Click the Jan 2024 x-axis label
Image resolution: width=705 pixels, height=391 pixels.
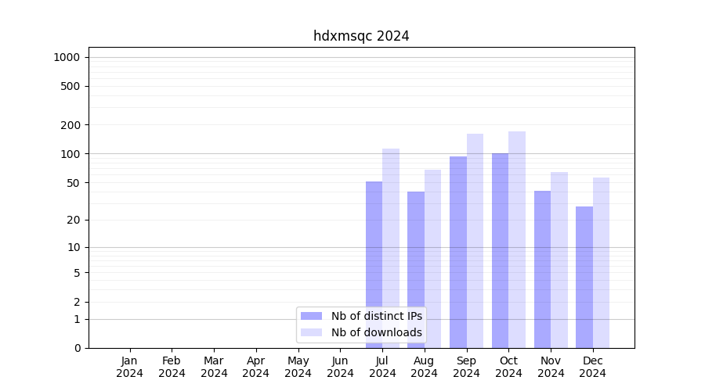[x=130, y=367]
